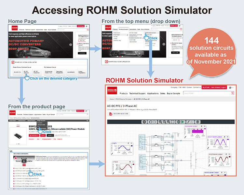Screen dimensions: 244x195
Task: Close the dark red current graph at lower left
Action: coord(133,162)
